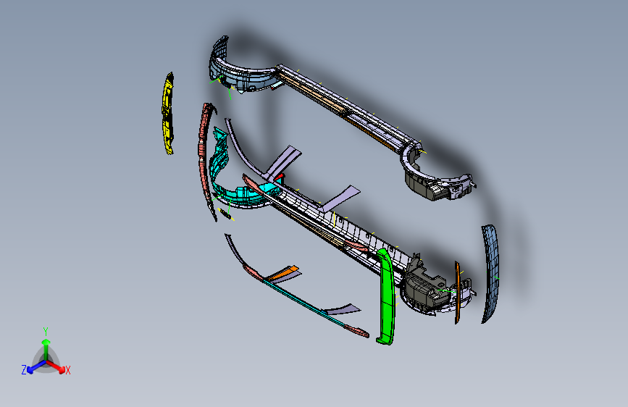Click the "Y" label of the triad

pos(46,332)
